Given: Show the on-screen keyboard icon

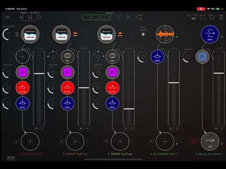Looking at the screenshot, I should (x=11, y=158).
